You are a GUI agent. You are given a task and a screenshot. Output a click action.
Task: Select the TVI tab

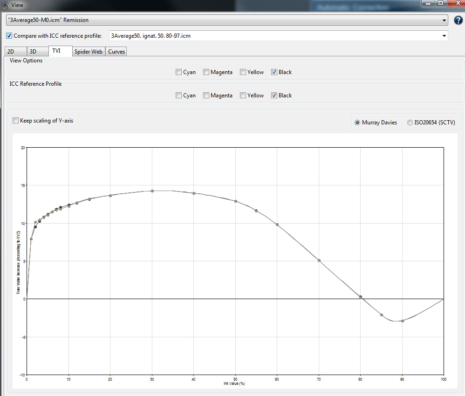click(60, 51)
